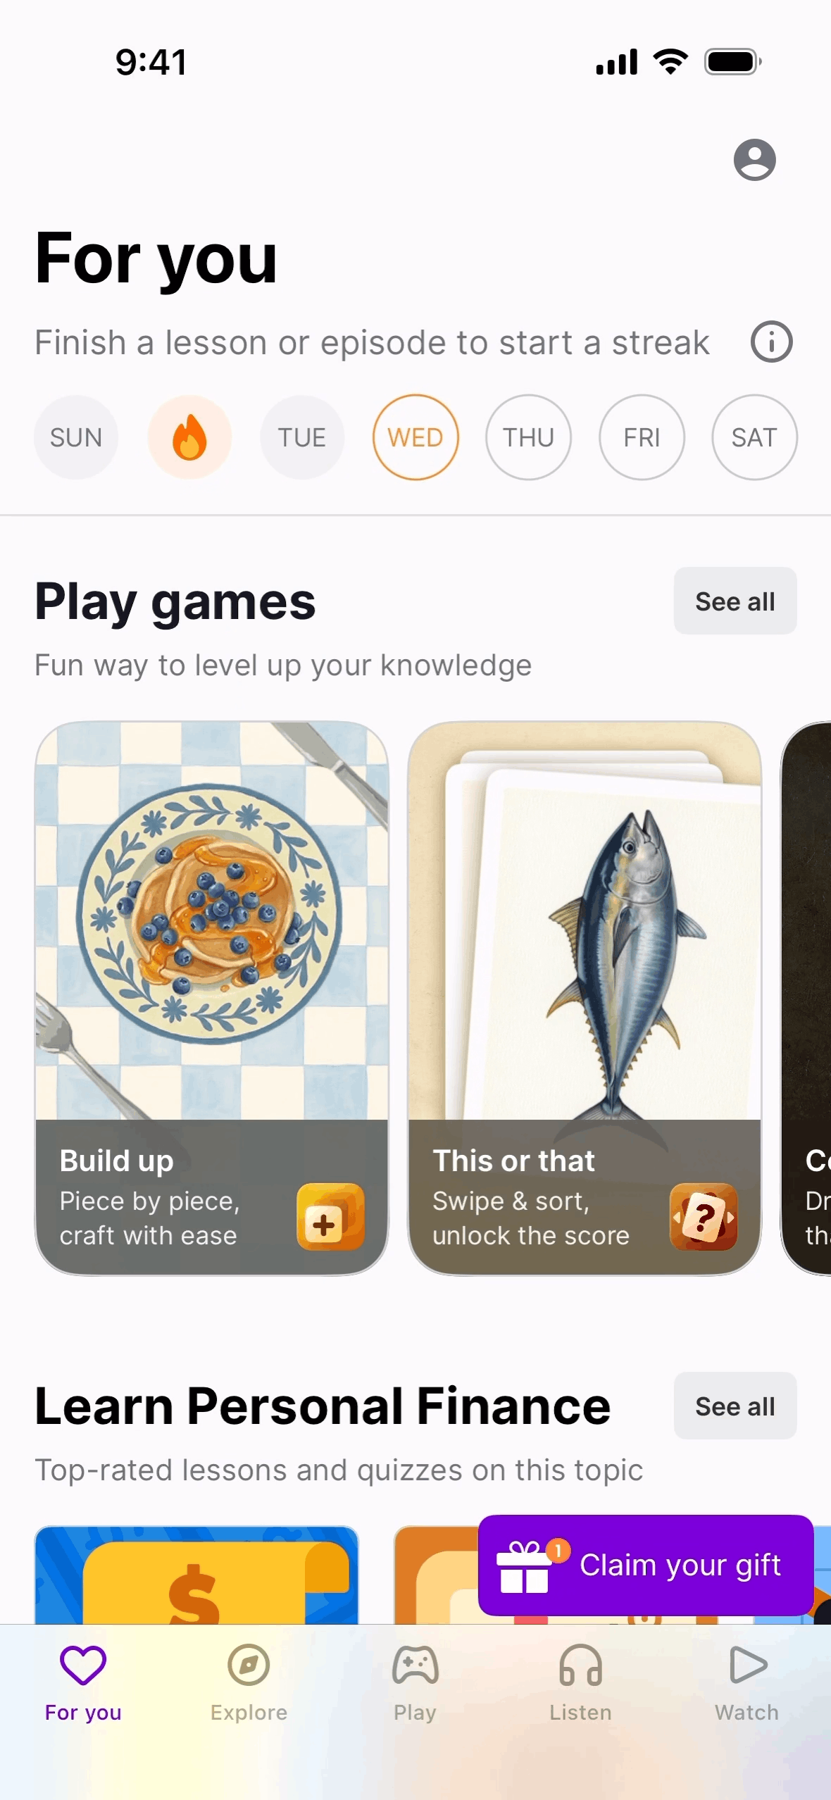
Task: Open the Explore compass tab
Action: tap(249, 1683)
